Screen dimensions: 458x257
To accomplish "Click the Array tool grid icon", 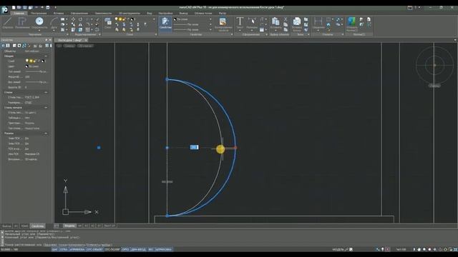I will click(x=87, y=30).
